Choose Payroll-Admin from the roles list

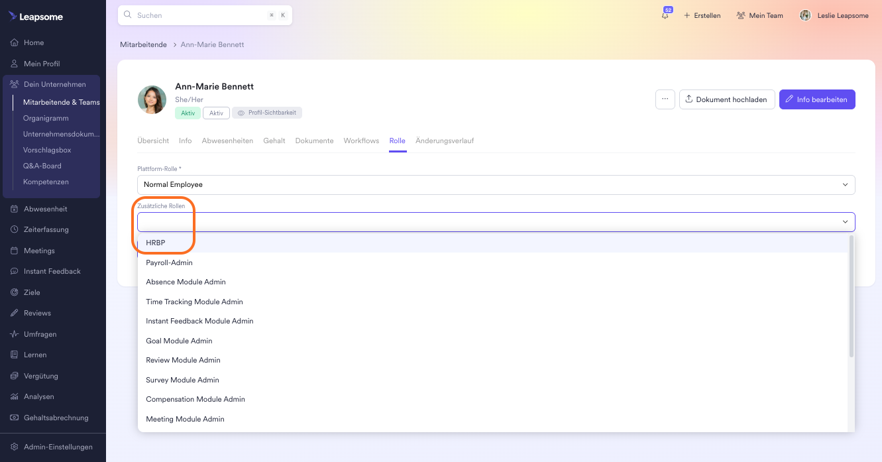[x=169, y=262]
